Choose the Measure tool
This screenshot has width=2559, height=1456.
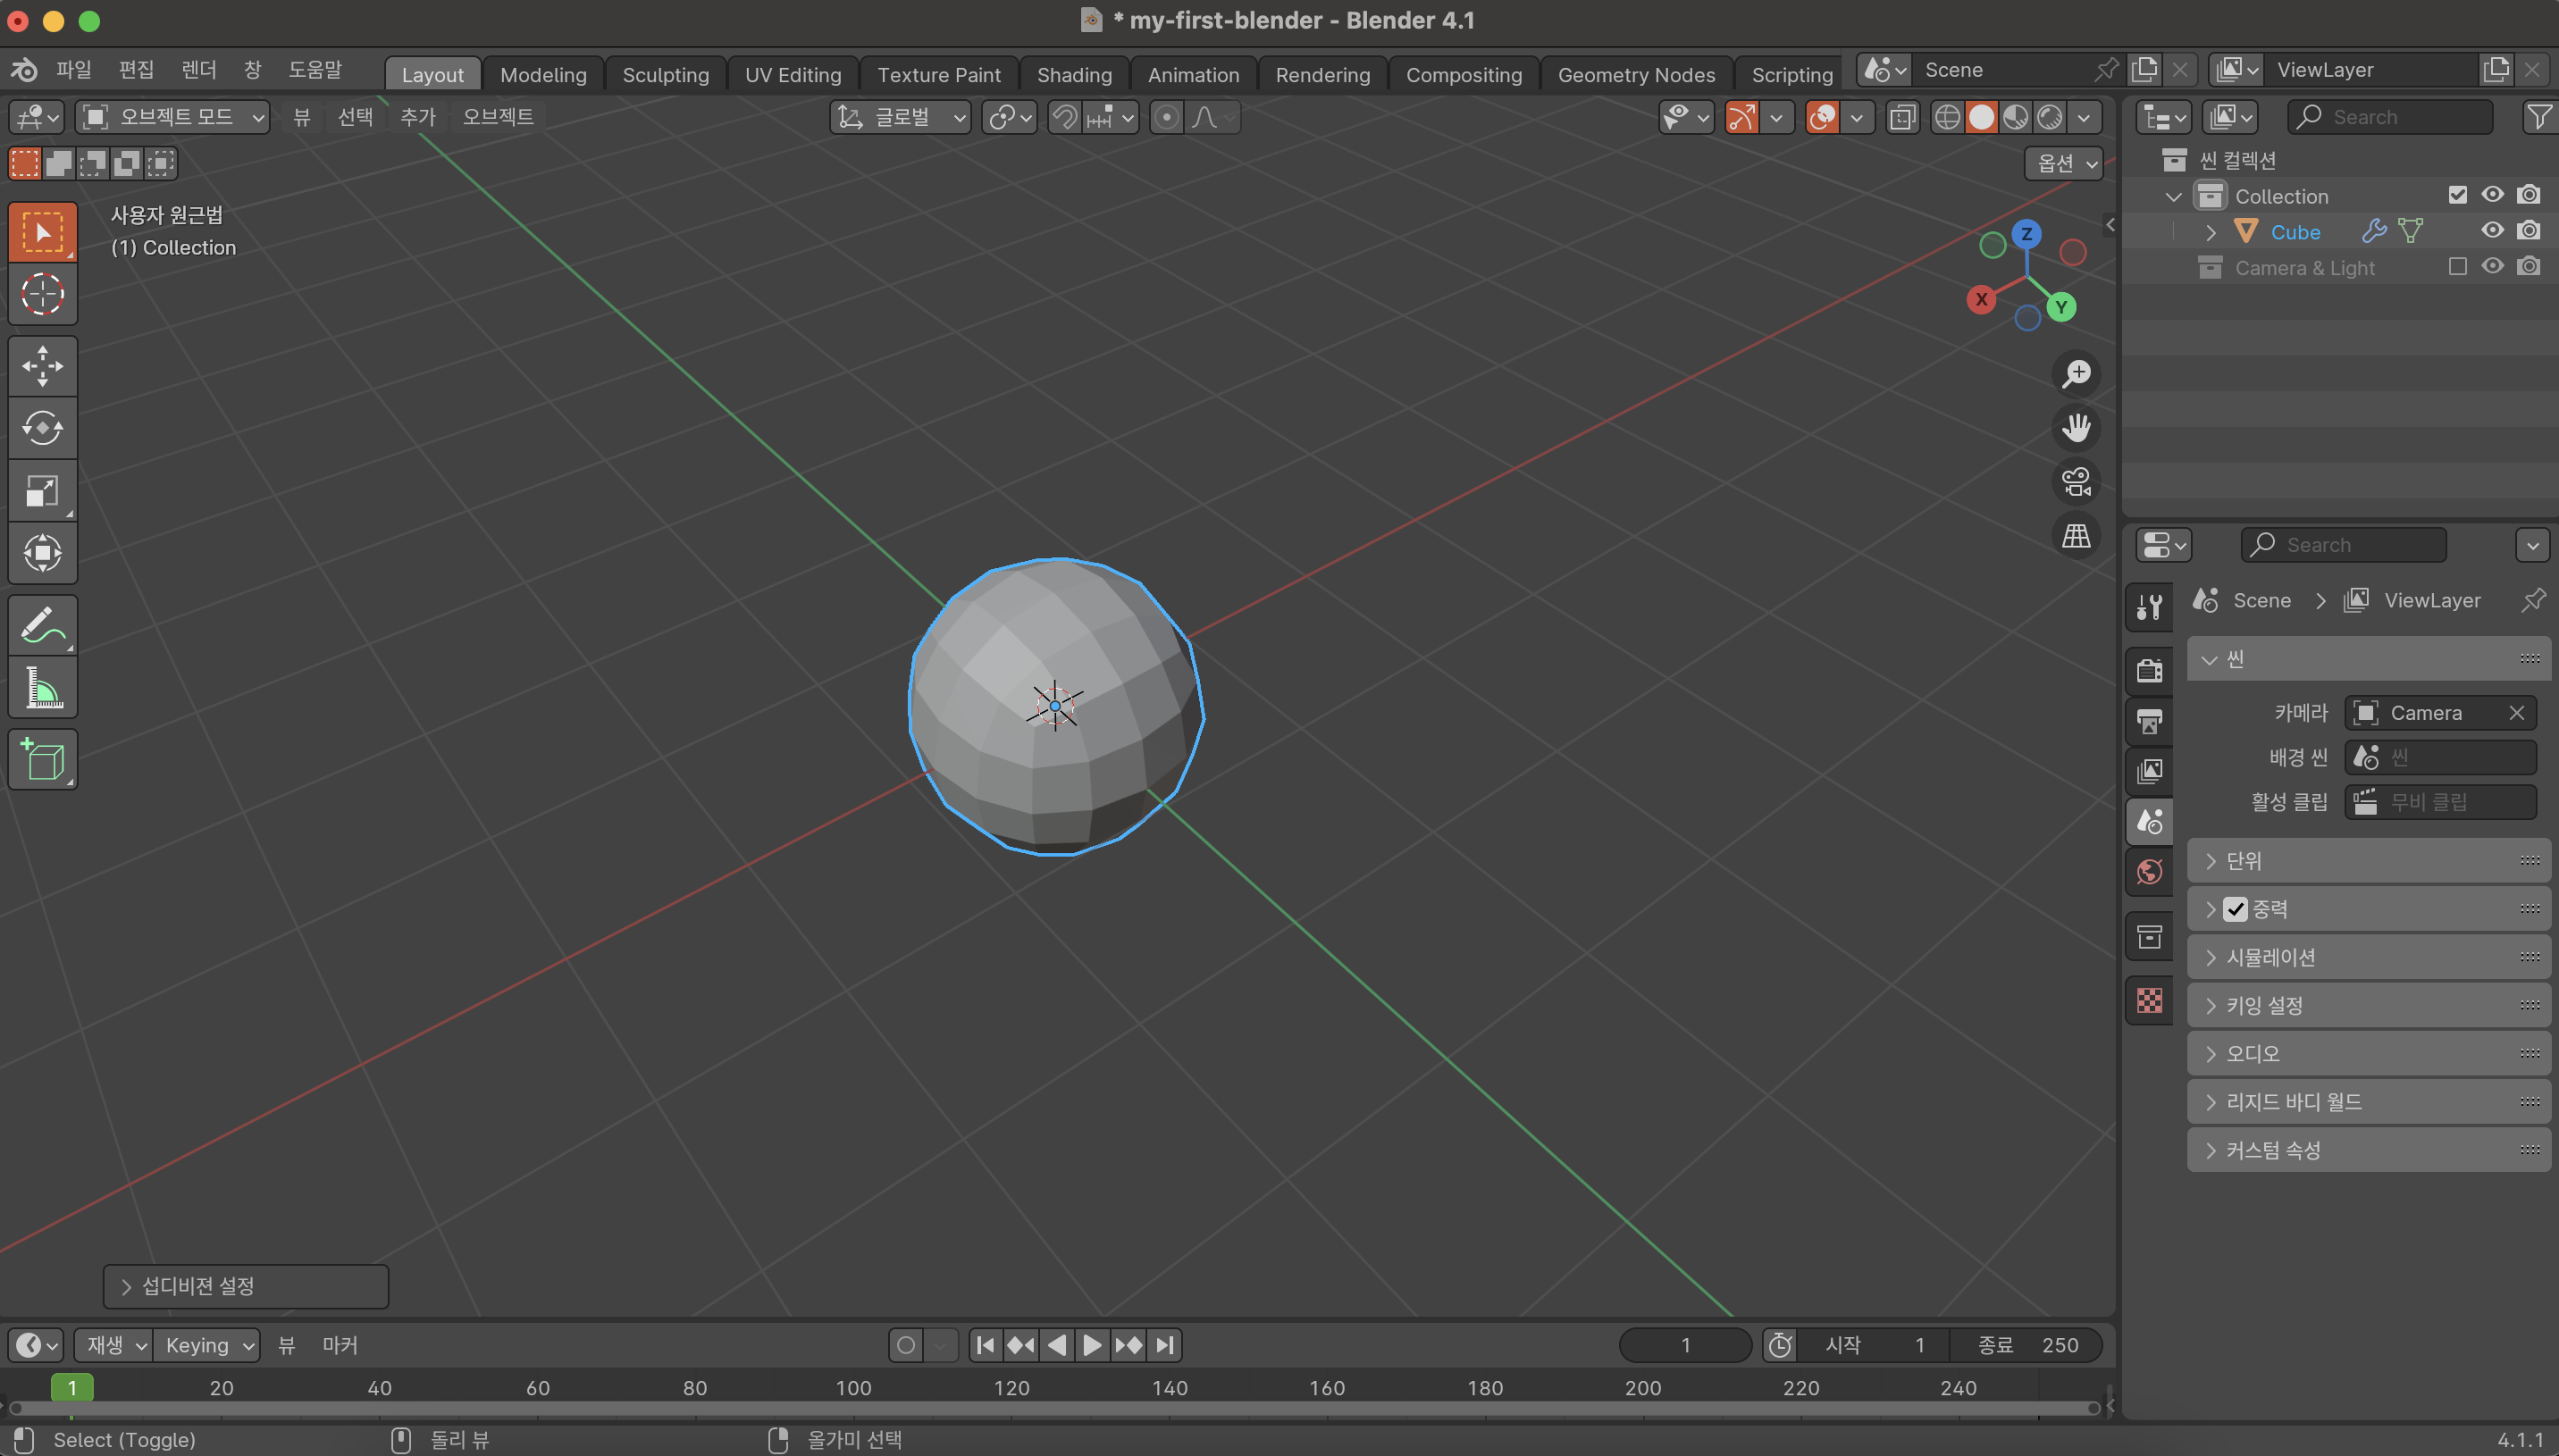(42, 688)
